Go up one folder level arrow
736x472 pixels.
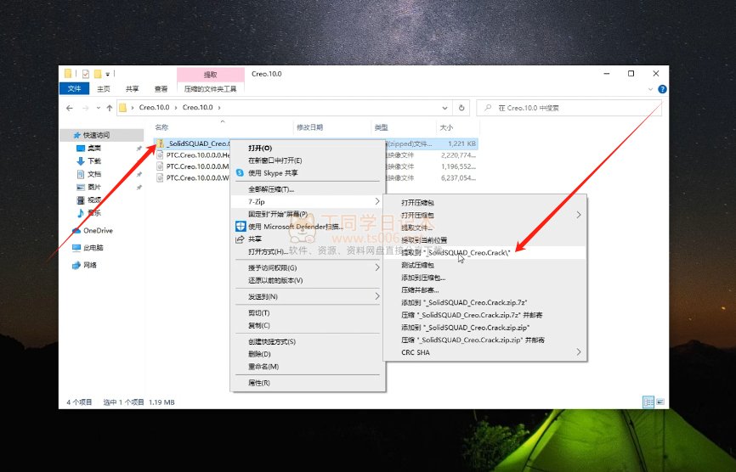pos(110,108)
